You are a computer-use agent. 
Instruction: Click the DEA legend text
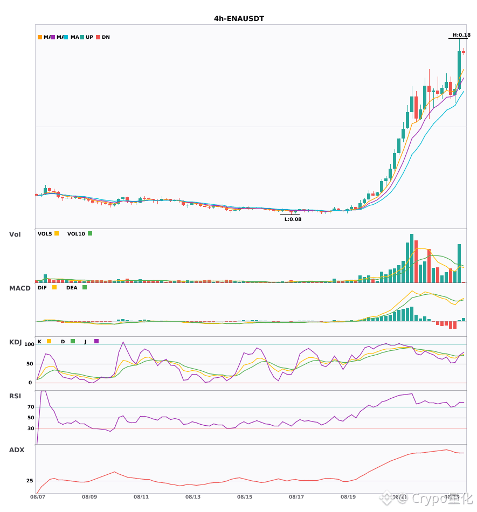72,288
